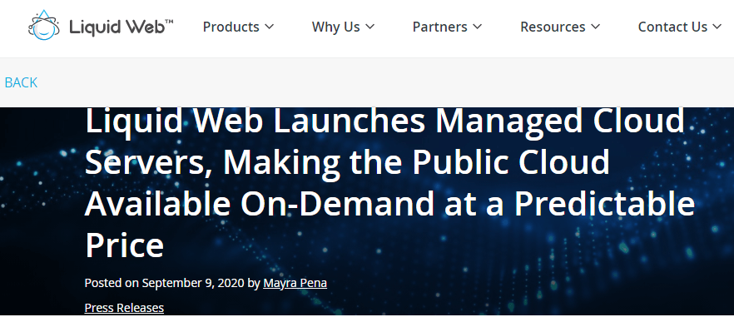Expand the Why Us chevron arrow
Screen dimensions: 734x322
pyautogui.click(x=369, y=27)
